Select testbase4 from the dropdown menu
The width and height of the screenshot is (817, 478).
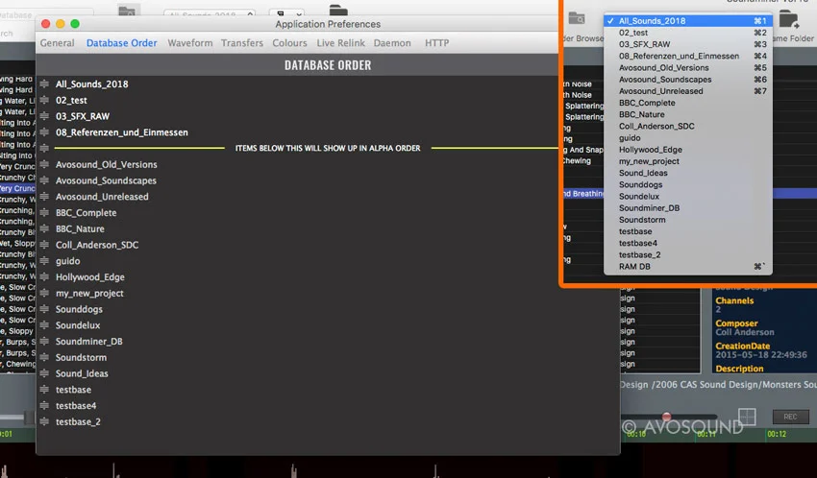(688, 243)
